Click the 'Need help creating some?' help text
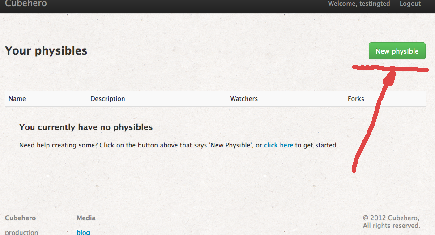This screenshot has height=235, width=435. tap(134, 145)
